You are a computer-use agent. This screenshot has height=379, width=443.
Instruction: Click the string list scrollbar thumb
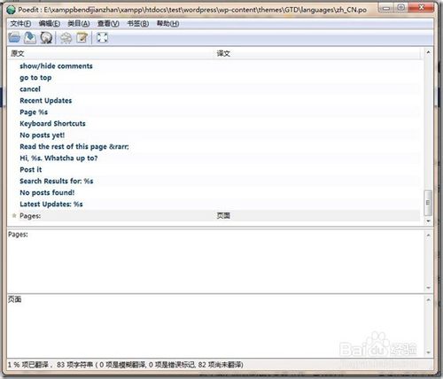[428, 203]
